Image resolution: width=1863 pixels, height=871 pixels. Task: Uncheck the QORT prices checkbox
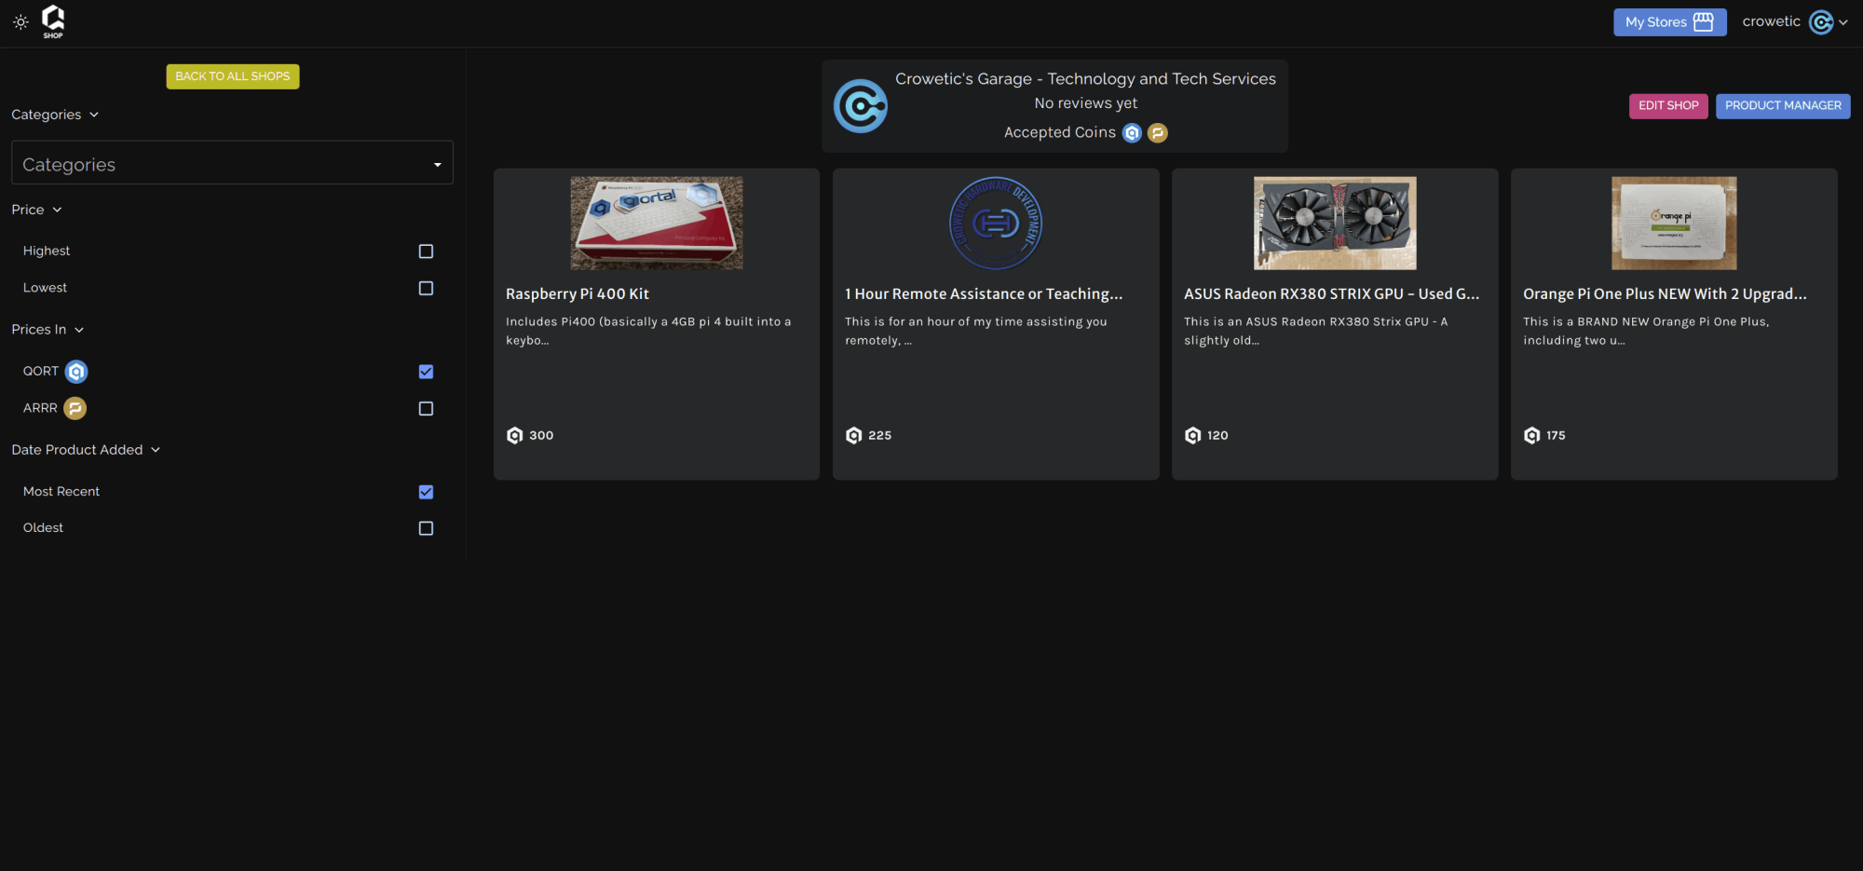426,372
